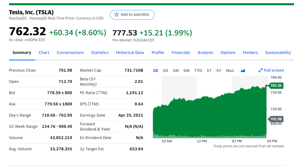294x166 pixels.
Task: Click the Earnings Date Apr 25, 2021
Action: coord(131,115)
